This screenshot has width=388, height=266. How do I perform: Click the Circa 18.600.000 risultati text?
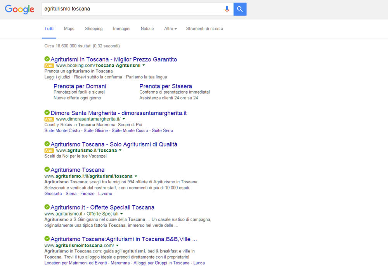pos(82,46)
